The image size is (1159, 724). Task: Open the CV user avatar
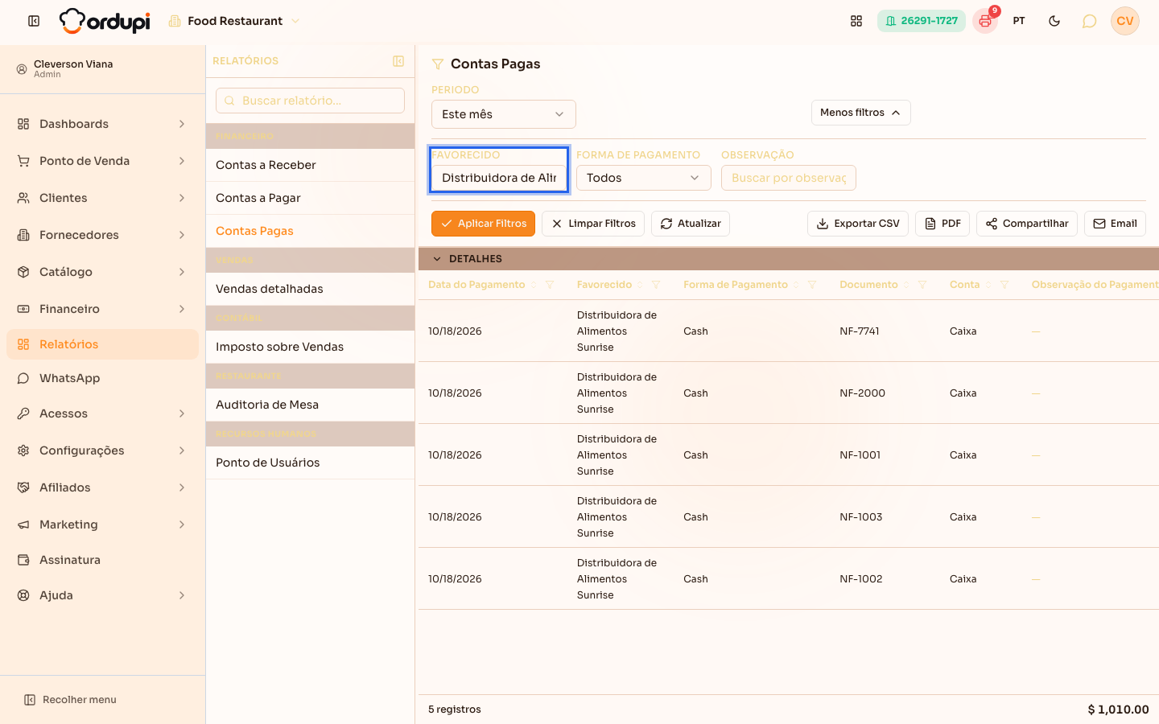click(x=1125, y=21)
